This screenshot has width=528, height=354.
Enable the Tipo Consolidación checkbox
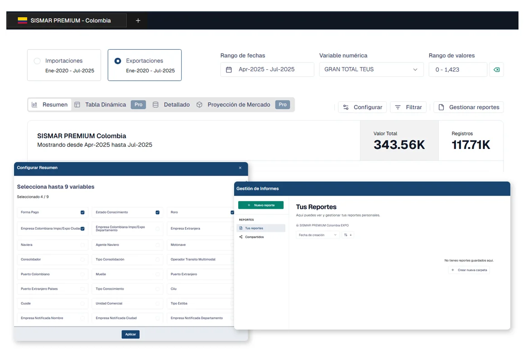coord(157,259)
